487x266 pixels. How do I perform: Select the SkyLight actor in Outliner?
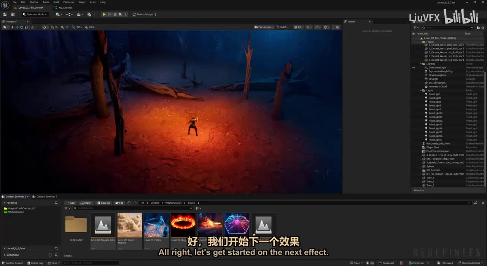pos(433,79)
